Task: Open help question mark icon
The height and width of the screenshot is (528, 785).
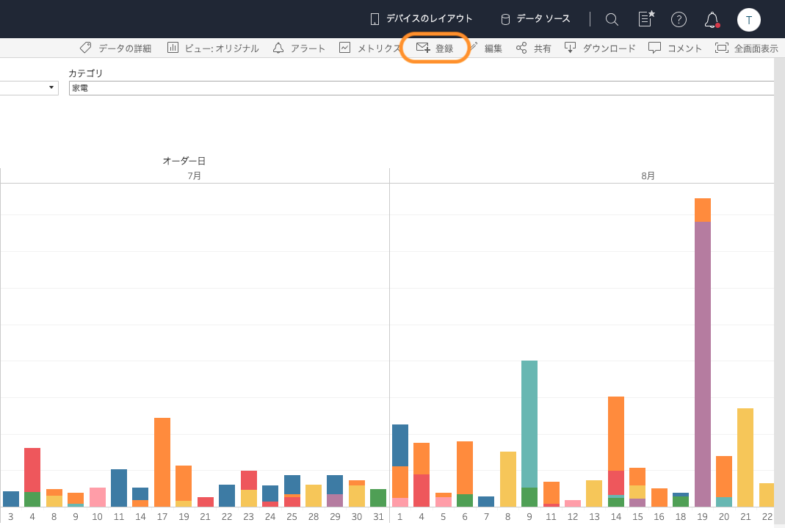Action: click(679, 20)
